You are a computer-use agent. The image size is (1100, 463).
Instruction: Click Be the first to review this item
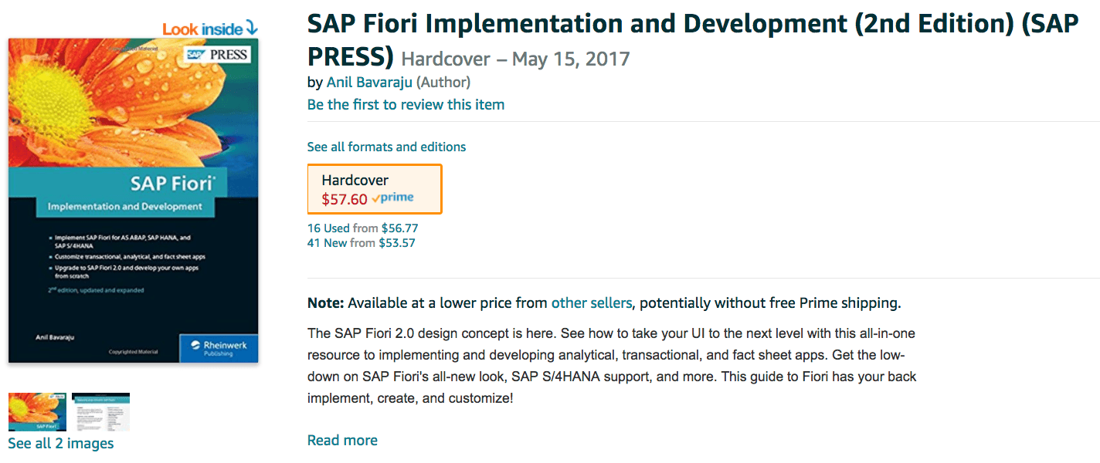click(406, 104)
